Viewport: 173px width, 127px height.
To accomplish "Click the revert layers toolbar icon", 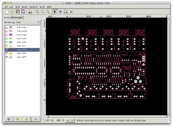I will 18,11.
